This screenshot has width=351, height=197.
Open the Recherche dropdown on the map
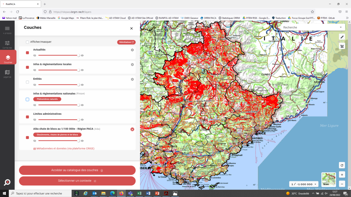pyautogui.click(x=313, y=27)
